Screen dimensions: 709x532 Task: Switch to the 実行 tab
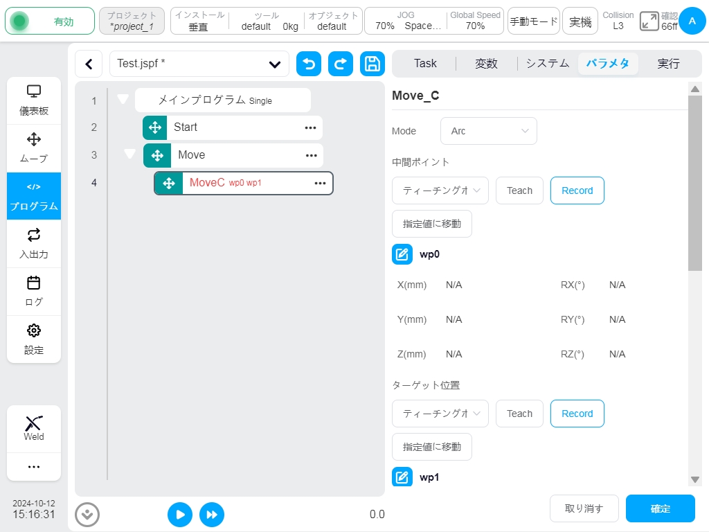click(668, 64)
